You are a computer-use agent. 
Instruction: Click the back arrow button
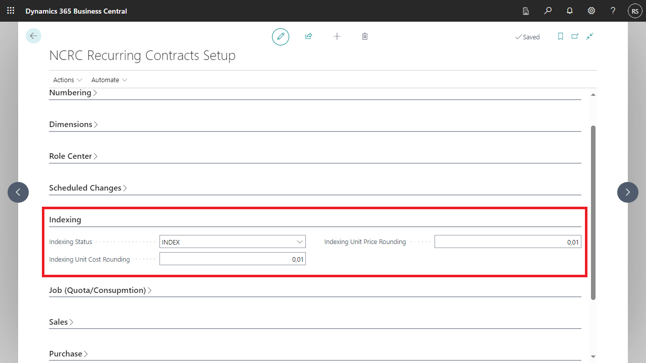coord(33,36)
